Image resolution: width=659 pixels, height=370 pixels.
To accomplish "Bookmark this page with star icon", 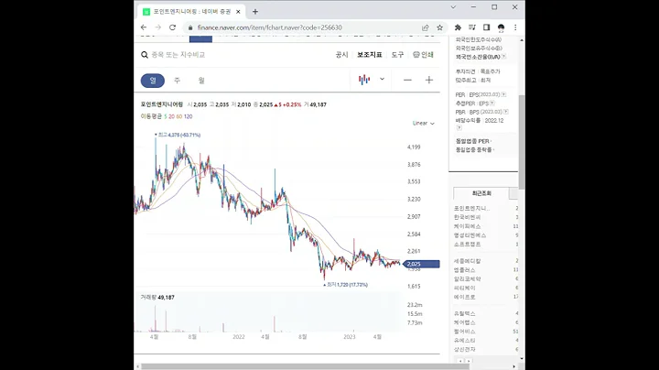I will (x=439, y=27).
